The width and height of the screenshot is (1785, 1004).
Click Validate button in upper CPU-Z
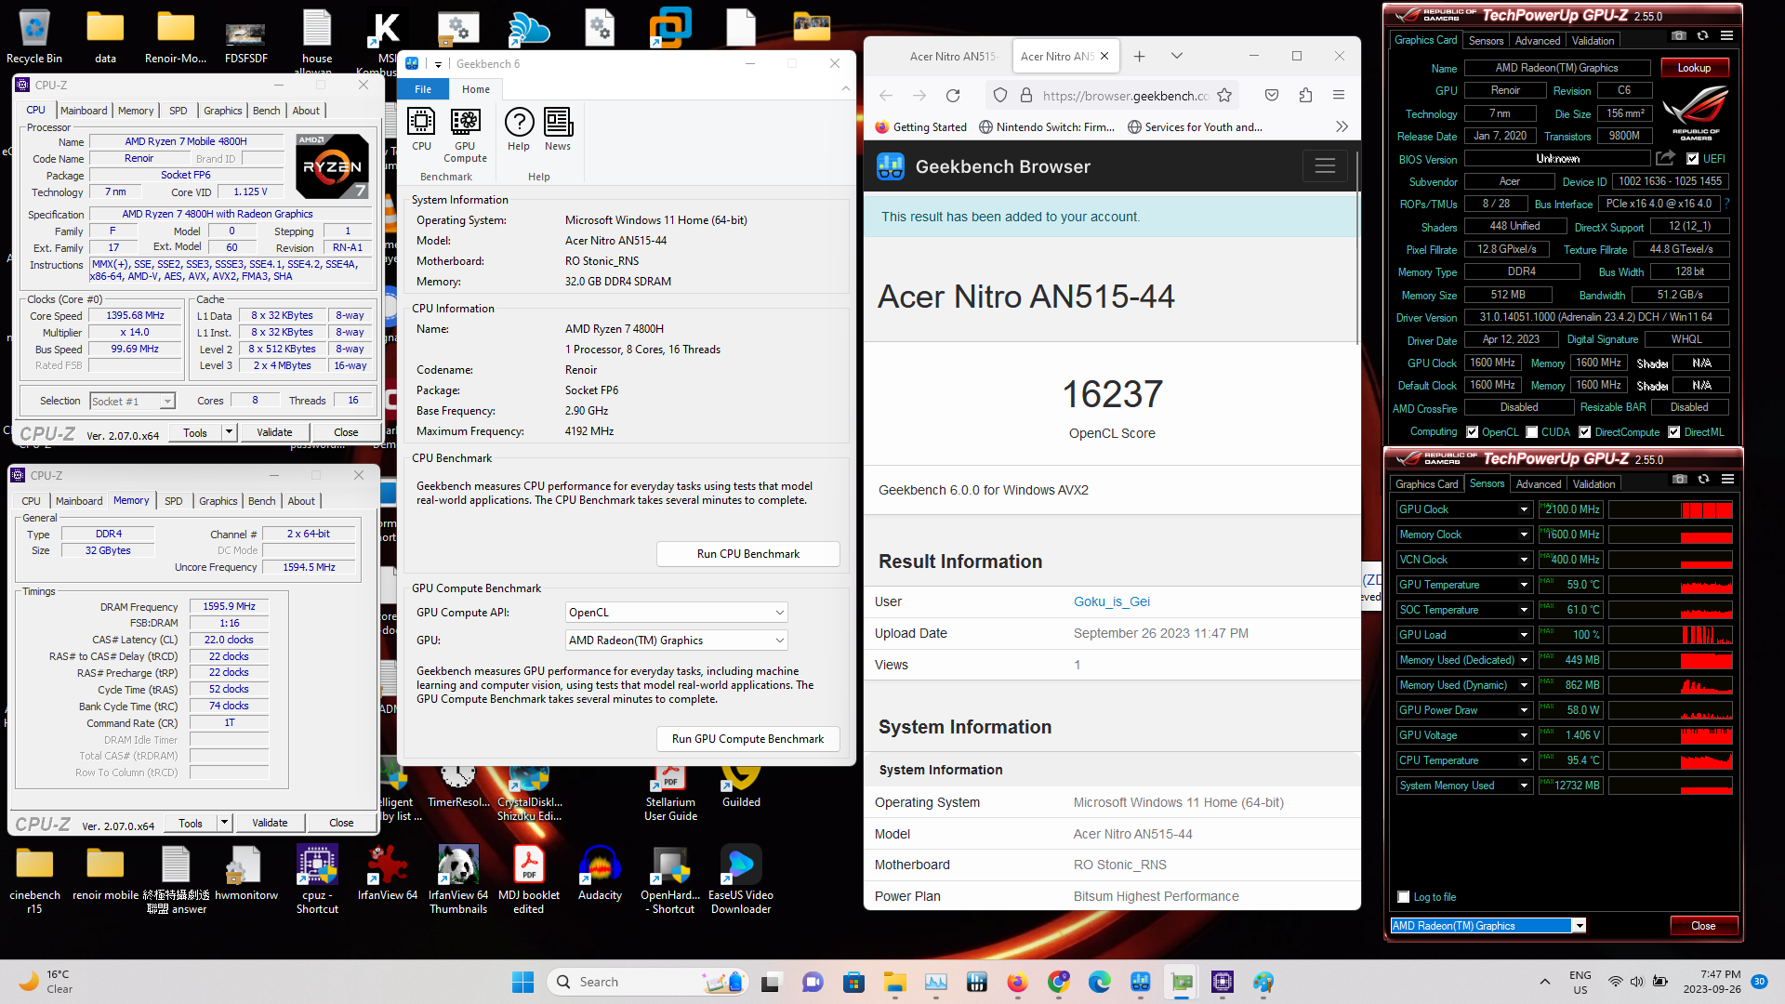274,432
